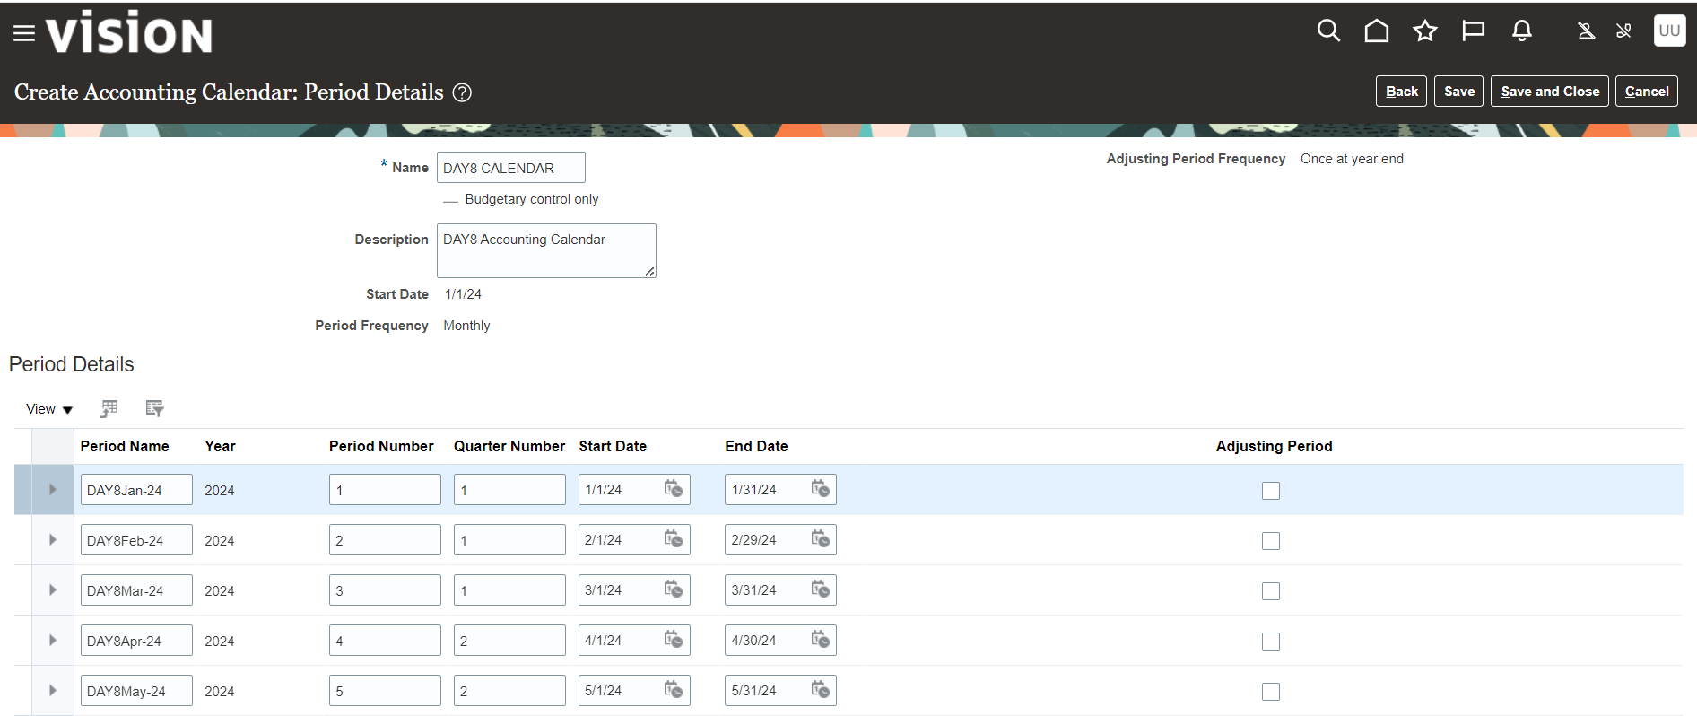This screenshot has width=1697, height=716.
Task: Click the calendar Name input field
Action: [x=510, y=168]
